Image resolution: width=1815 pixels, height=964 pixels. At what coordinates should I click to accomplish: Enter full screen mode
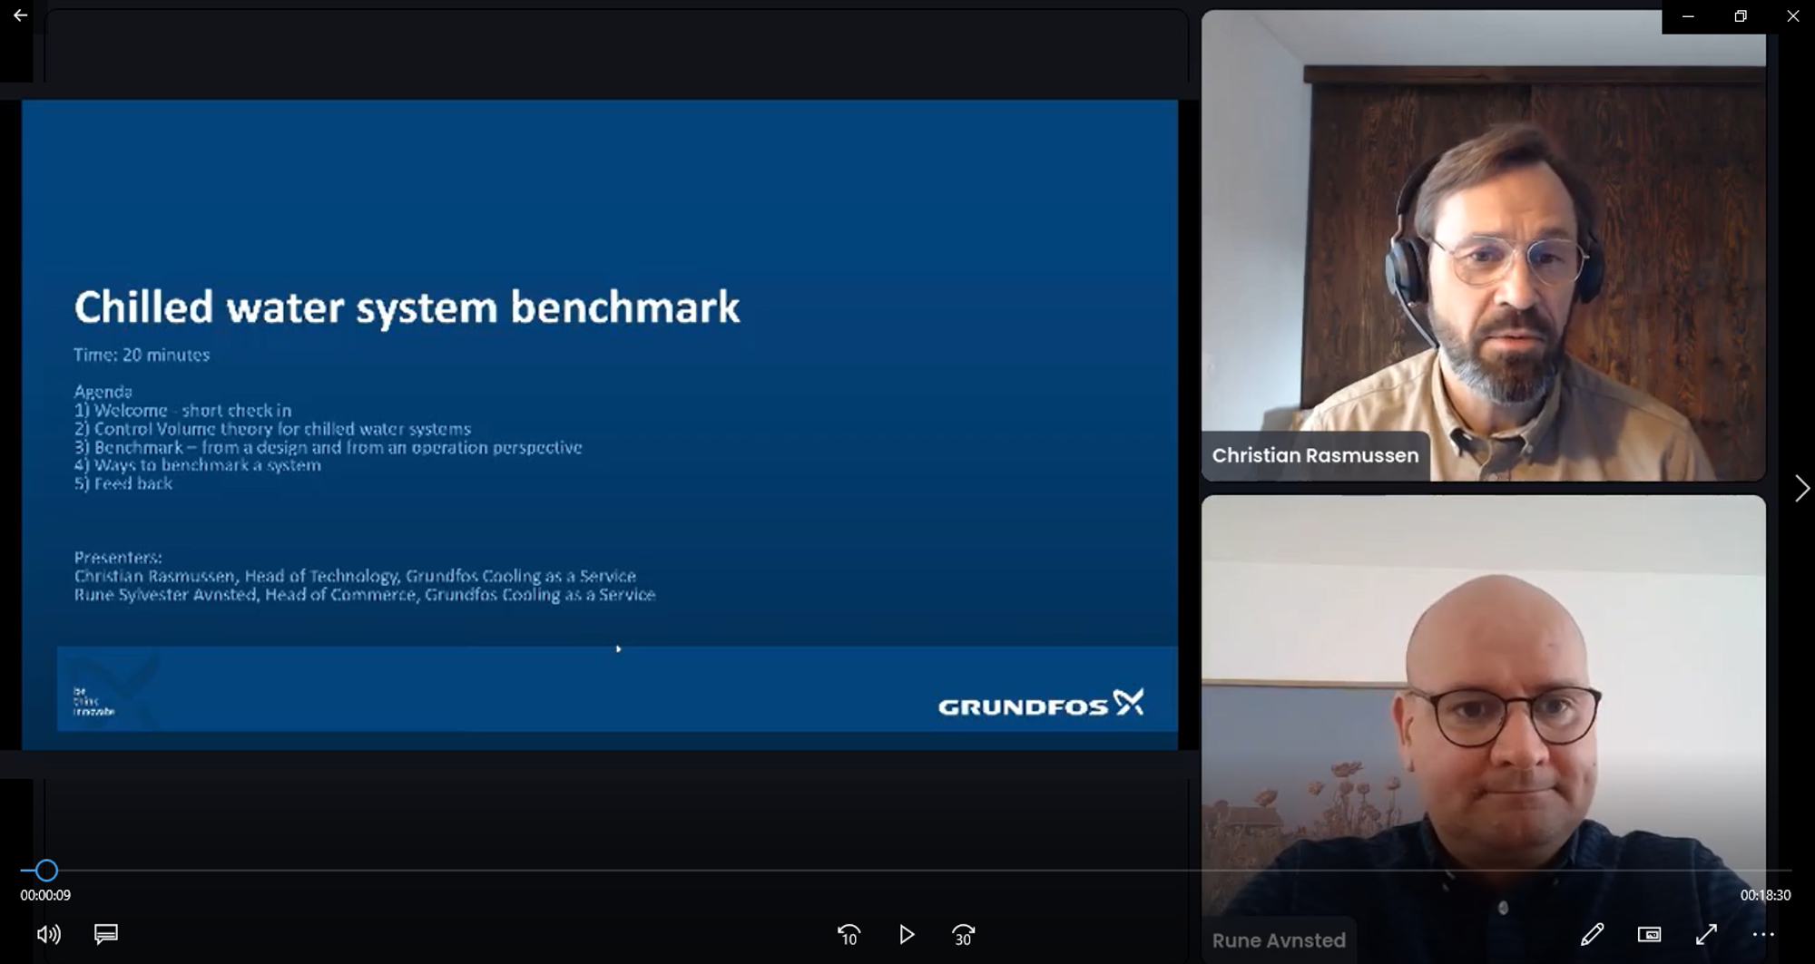click(1706, 934)
